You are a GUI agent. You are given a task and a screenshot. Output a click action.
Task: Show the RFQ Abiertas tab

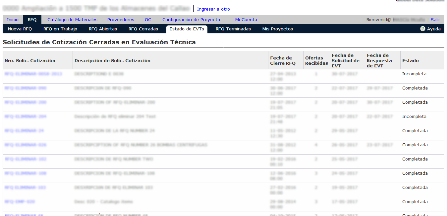(103, 29)
